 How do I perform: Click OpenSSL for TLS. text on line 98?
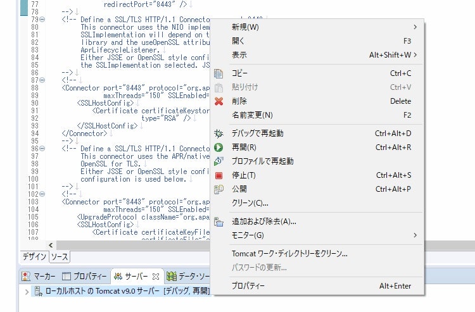(x=111, y=164)
